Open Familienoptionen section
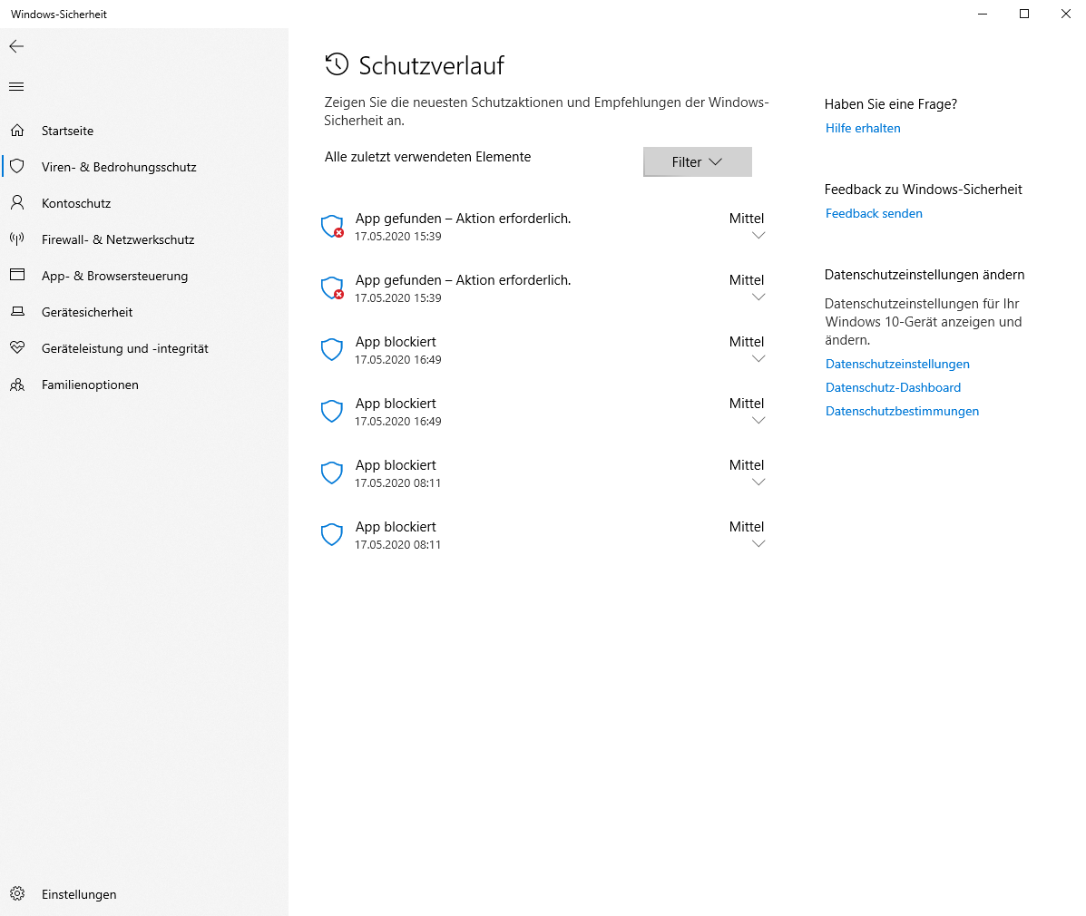The width and height of the screenshot is (1086, 916). 144,385
